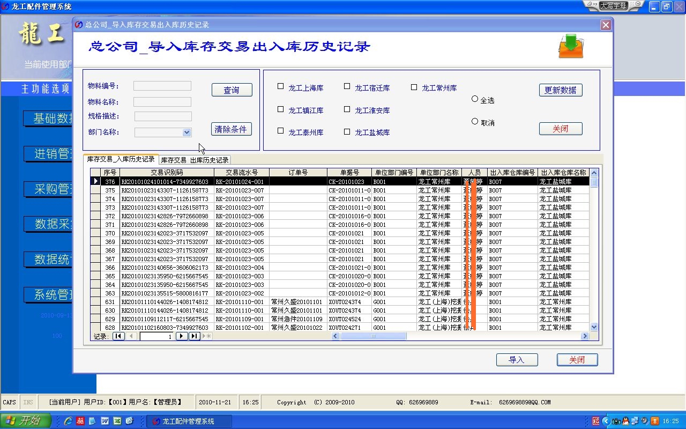
Task: Click upper 关闭 button beside checkboxes
Action: tap(561, 129)
